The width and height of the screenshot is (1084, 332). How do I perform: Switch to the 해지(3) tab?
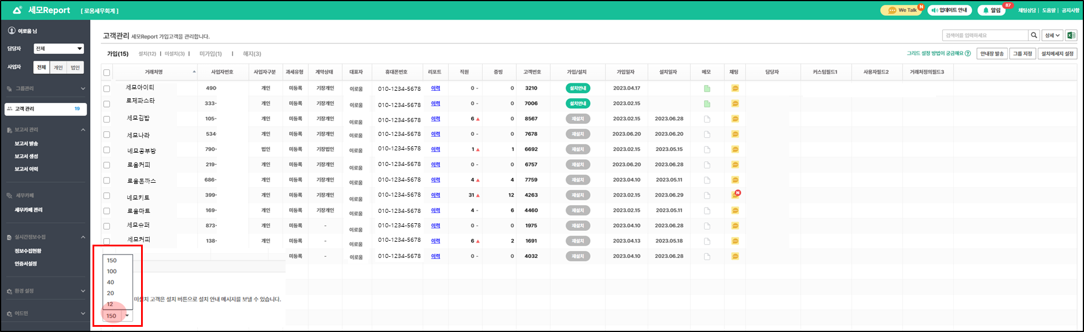point(252,54)
